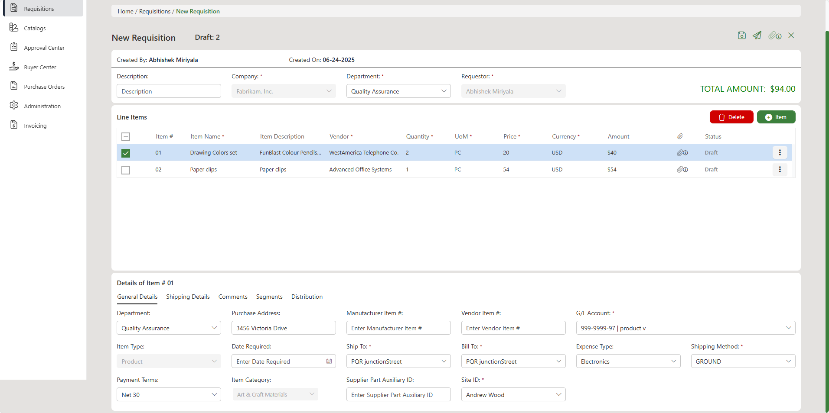This screenshot has width=829, height=413.
Task: Expand the header Department dropdown
Action: coord(398,91)
